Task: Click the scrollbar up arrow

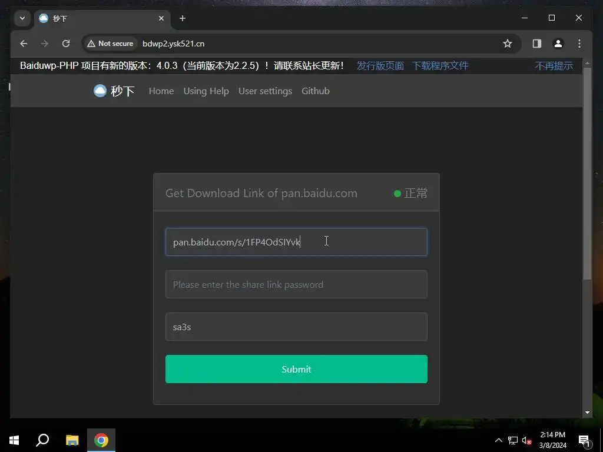Action: pyautogui.click(x=587, y=64)
